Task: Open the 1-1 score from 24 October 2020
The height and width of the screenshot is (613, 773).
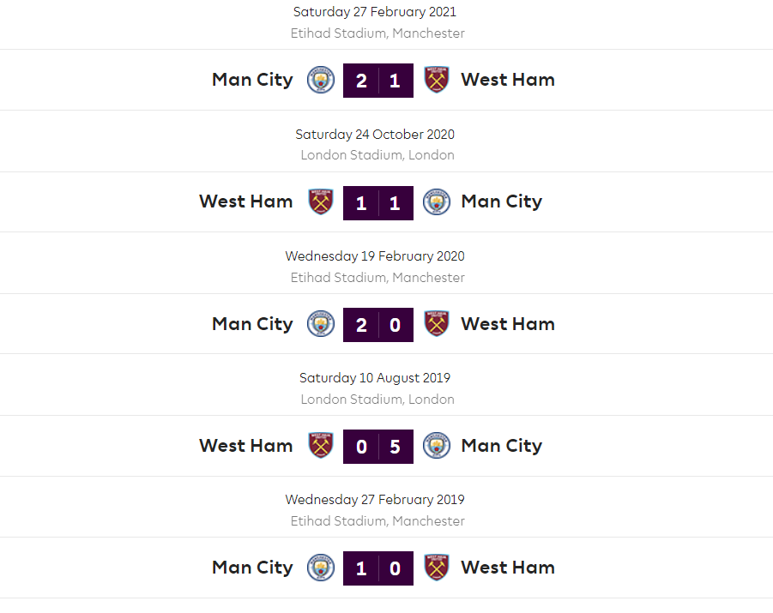Action: pyautogui.click(x=378, y=202)
